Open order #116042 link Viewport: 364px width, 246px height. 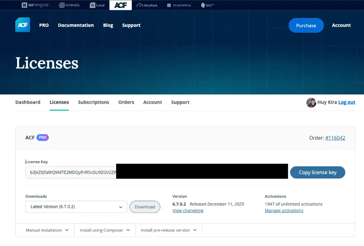tap(335, 138)
